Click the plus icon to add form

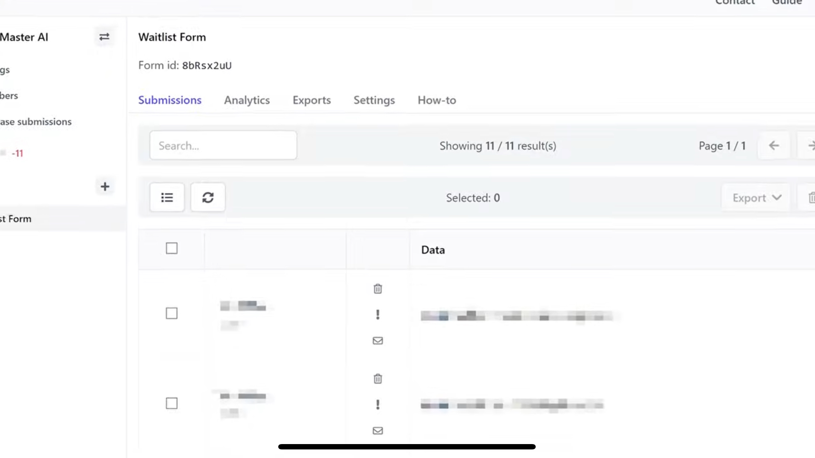[x=104, y=186]
